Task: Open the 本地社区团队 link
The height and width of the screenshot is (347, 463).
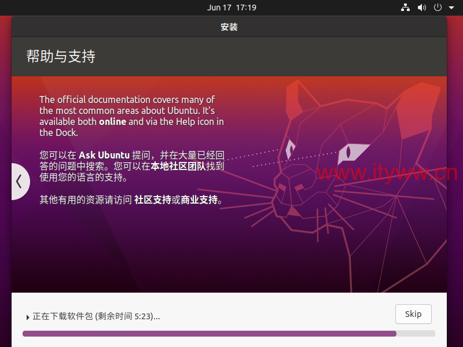Action: point(178,166)
